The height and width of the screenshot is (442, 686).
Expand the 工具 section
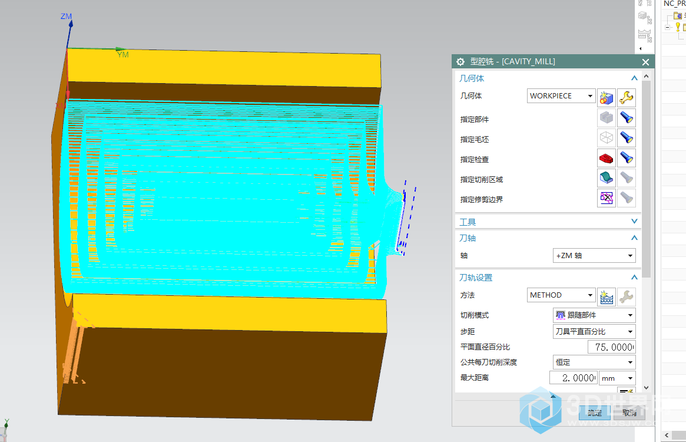(x=634, y=222)
